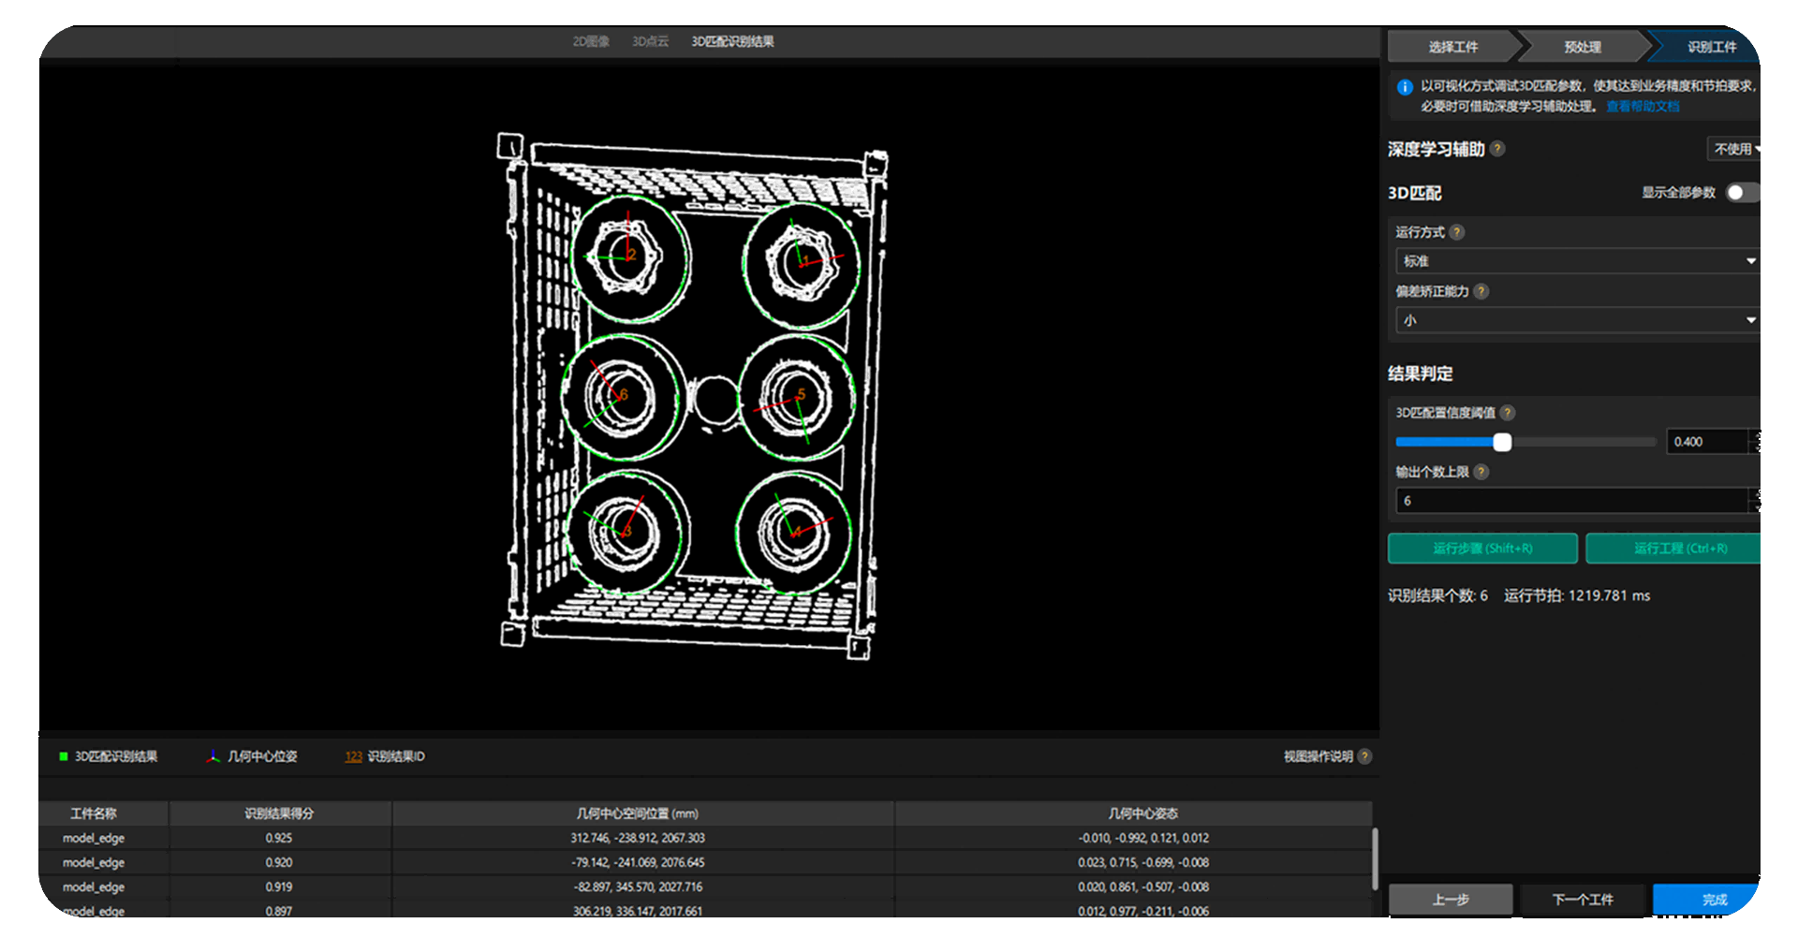Click position cell -82.897, 345.570, 2027.716

tap(638, 887)
